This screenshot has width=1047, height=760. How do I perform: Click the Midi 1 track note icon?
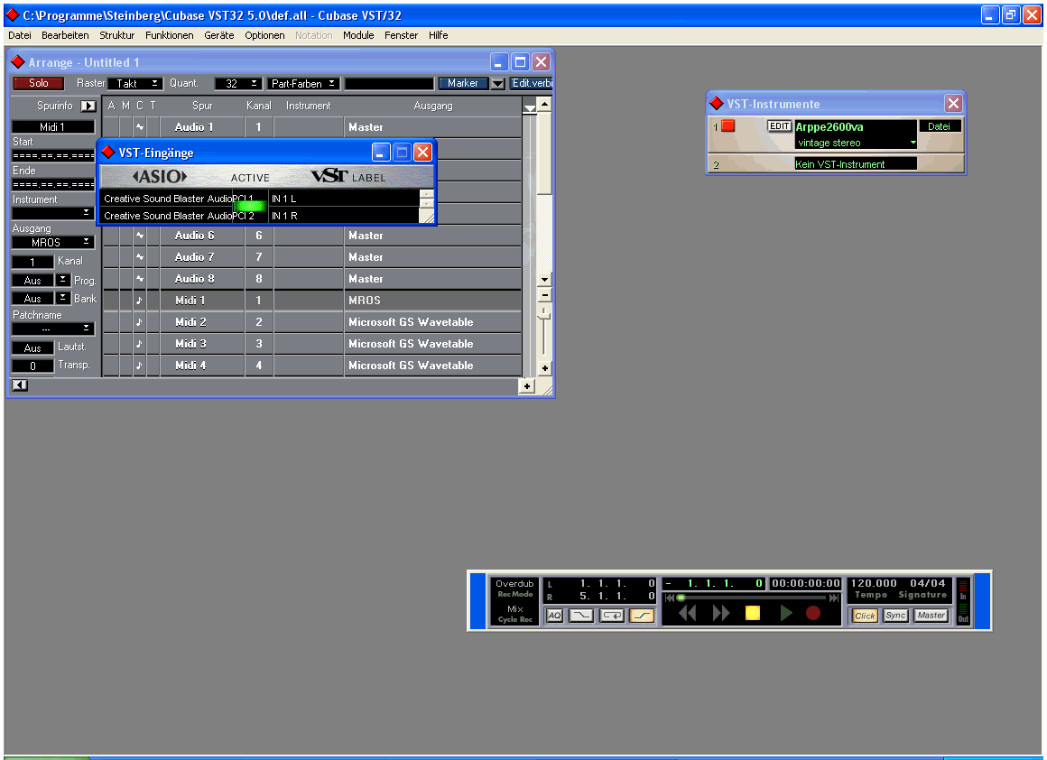[140, 301]
